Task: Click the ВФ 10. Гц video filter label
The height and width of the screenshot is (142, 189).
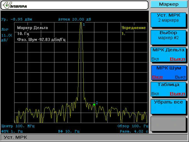Action: click(x=69, y=131)
